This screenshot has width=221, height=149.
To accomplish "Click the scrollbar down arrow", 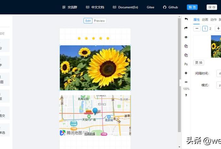I will 179,147.
